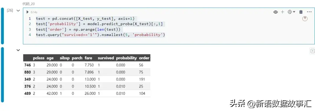Screen dimensions: 315x111
Task: Open the three-dots more options menu
Action: pos(309,12)
